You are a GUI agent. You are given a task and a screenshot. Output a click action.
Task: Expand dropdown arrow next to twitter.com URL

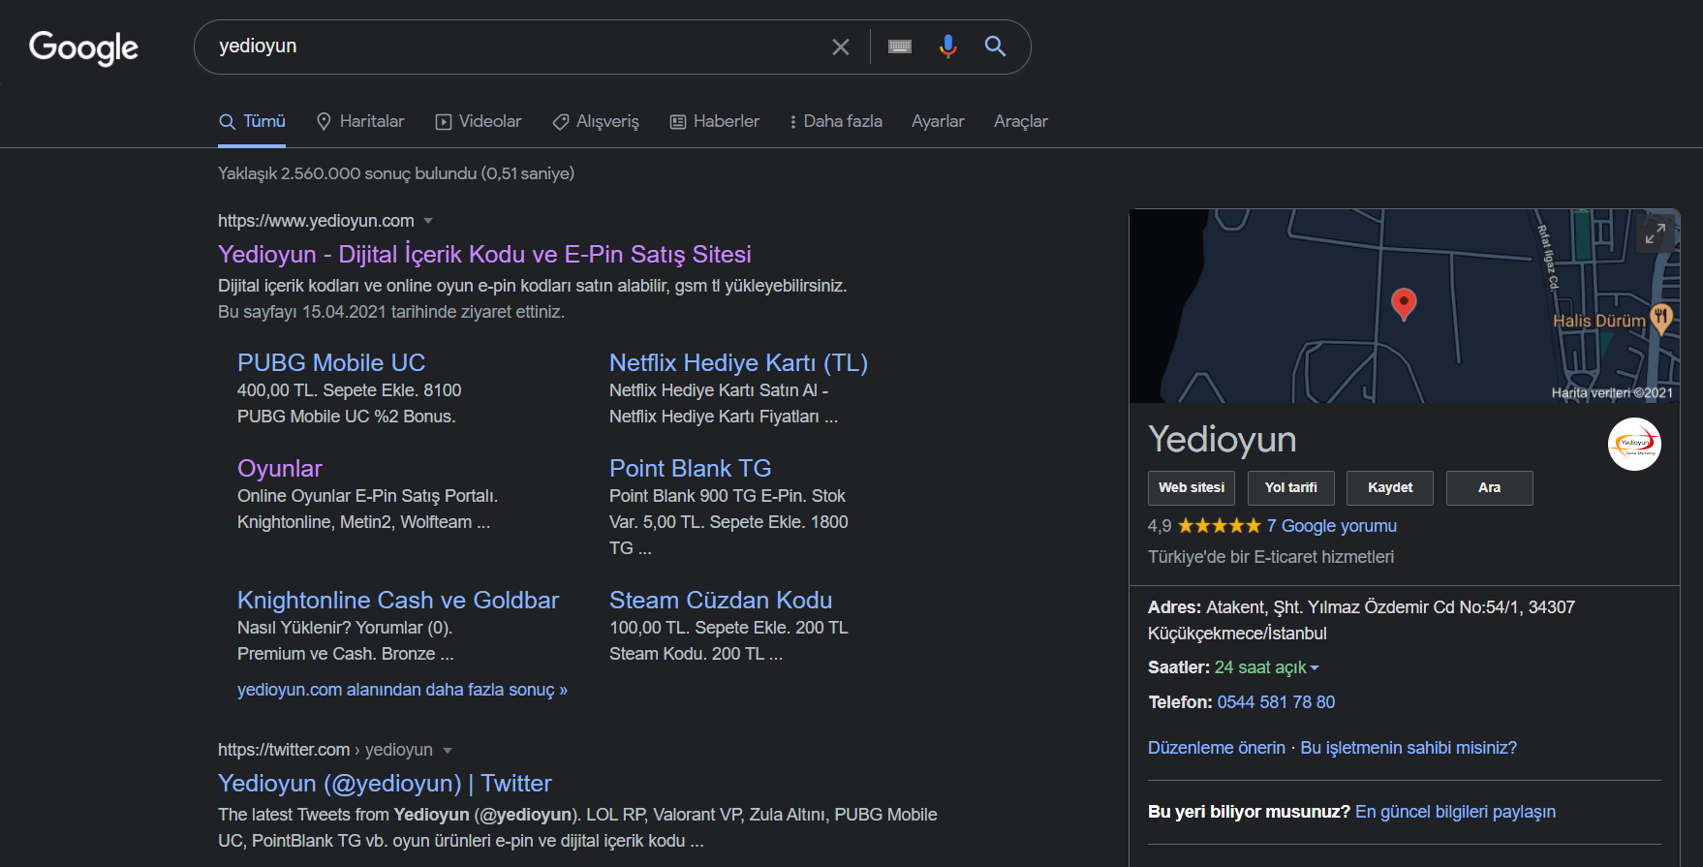(x=448, y=750)
